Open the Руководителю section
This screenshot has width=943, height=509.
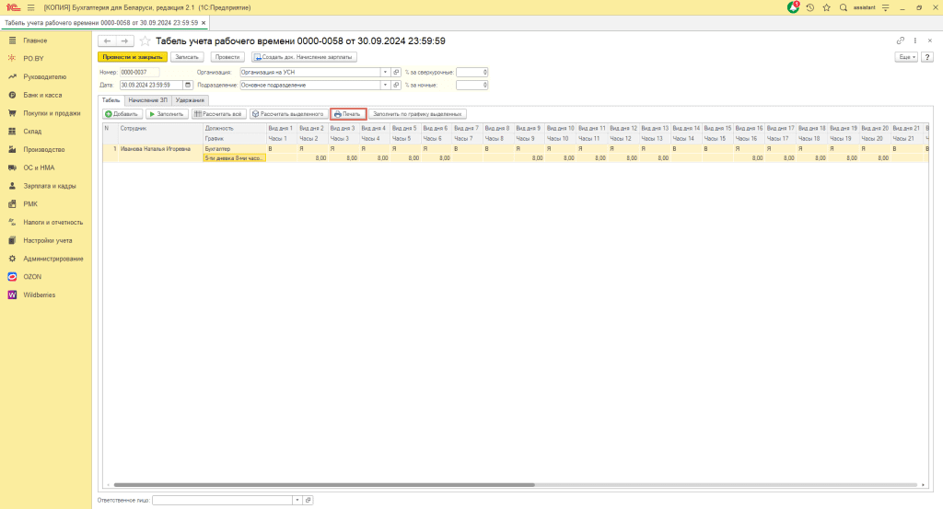46,77
